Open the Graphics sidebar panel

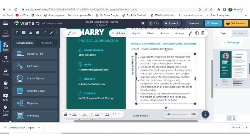(6, 59)
